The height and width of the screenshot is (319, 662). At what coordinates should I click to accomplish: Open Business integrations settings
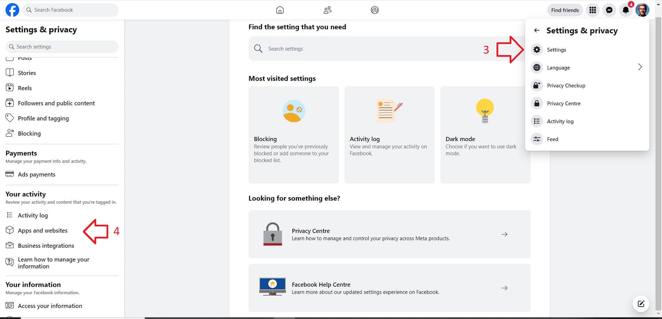[x=62, y=246]
